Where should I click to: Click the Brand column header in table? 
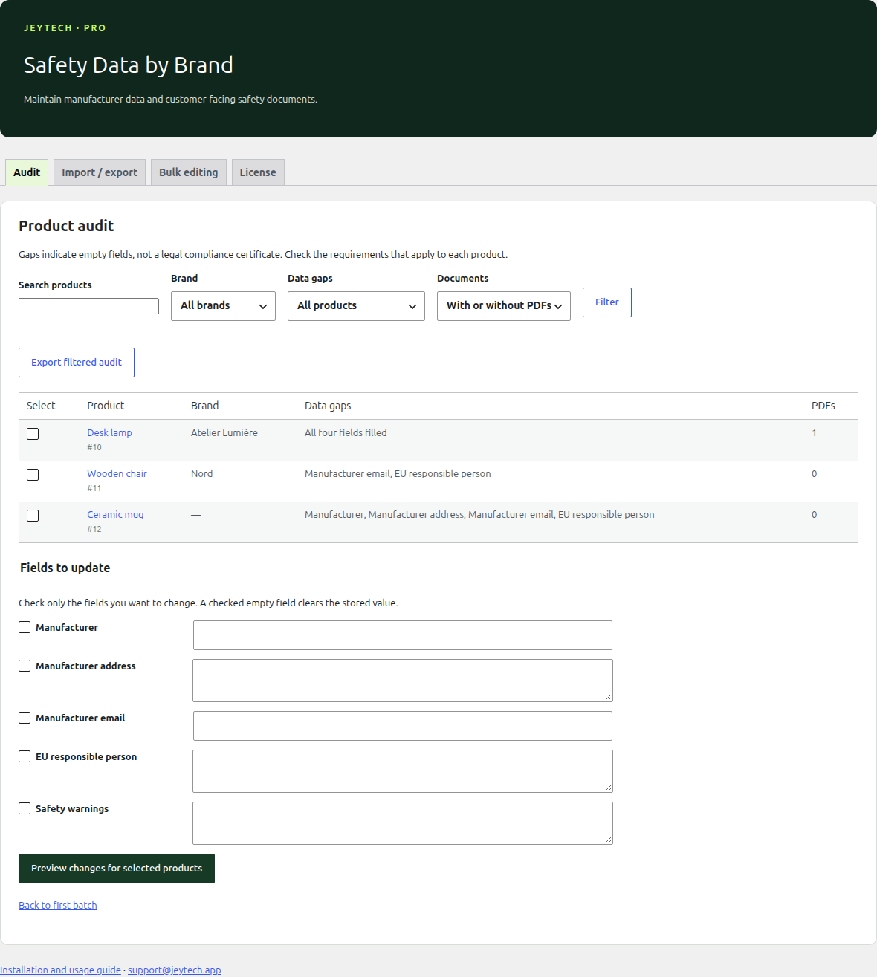click(x=204, y=406)
